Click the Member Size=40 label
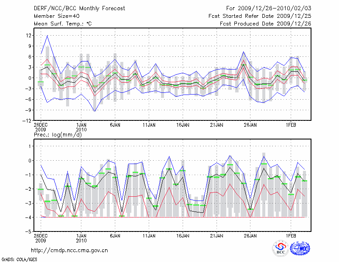339x262 pixels. (x=53, y=16)
